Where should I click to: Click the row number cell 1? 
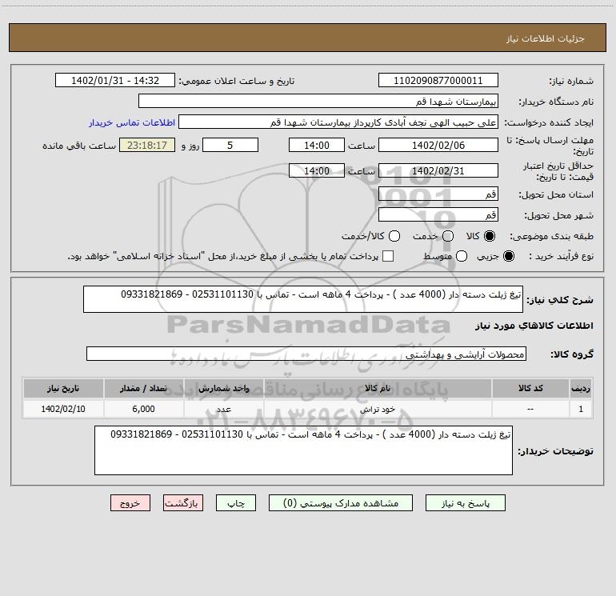coord(581,409)
